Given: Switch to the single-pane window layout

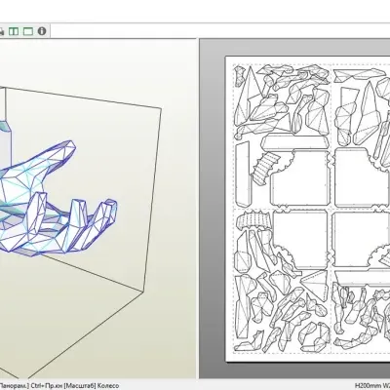Looking at the screenshot, I should [x=28, y=31].
